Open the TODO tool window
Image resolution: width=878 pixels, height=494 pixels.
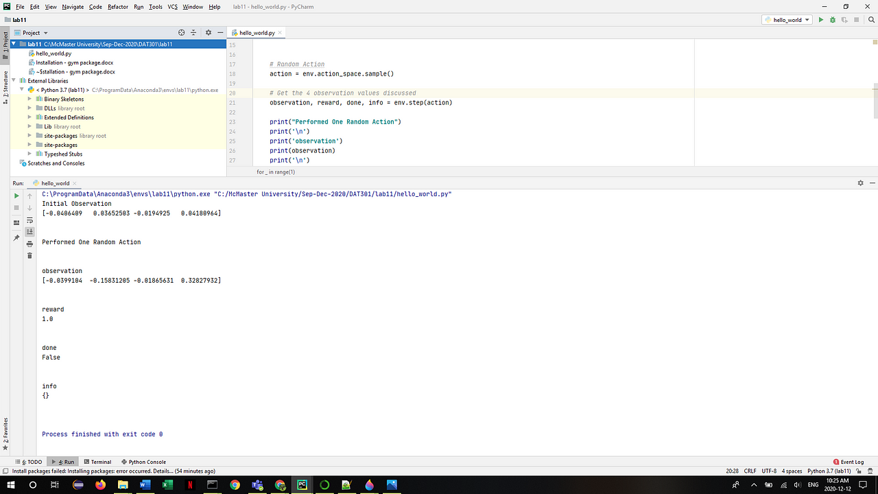(x=29, y=462)
